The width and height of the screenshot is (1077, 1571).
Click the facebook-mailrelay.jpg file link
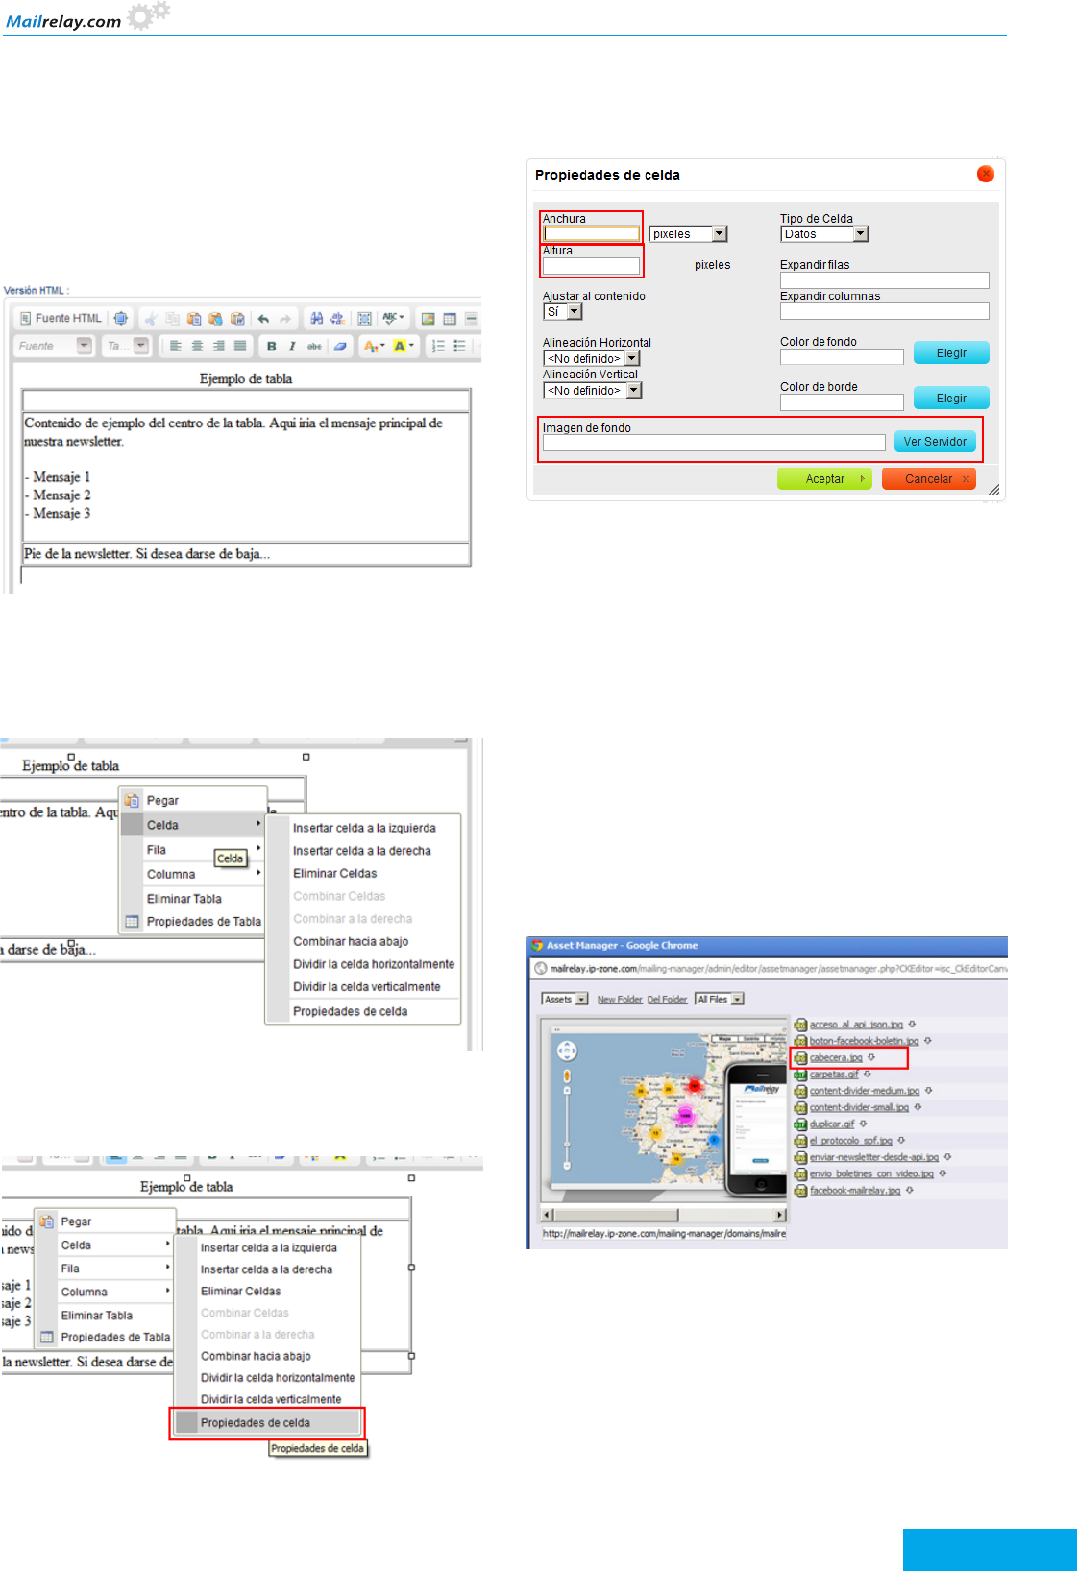855,1191
